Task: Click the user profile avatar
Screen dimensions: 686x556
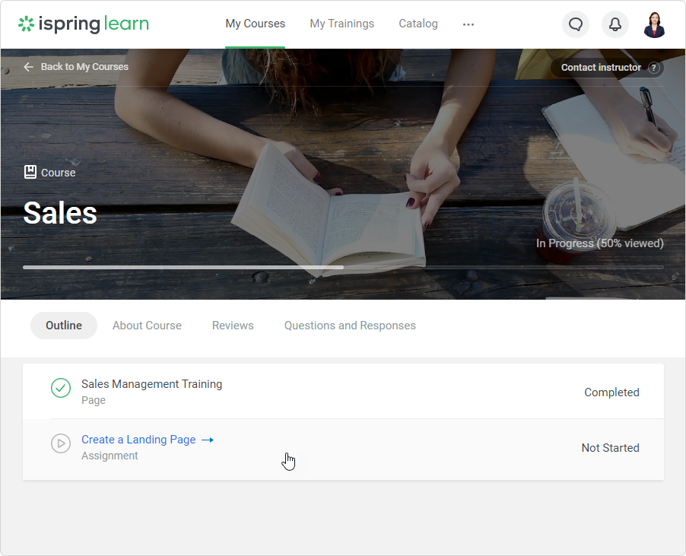Action: pos(654,24)
